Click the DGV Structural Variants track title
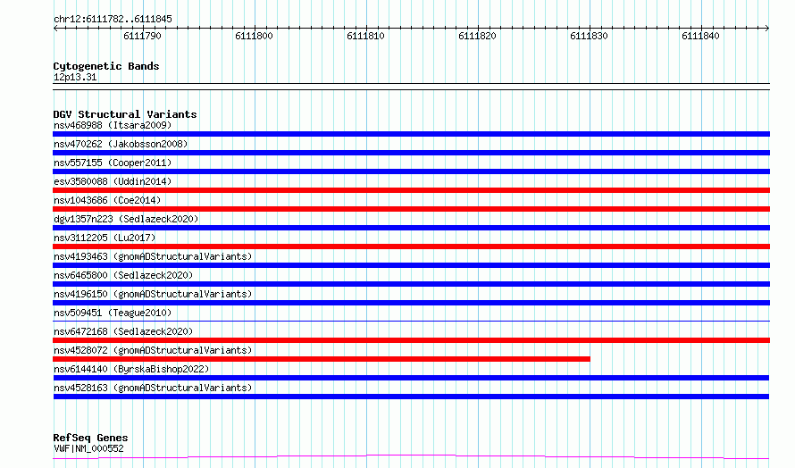795x468 pixels. tap(125, 114)
